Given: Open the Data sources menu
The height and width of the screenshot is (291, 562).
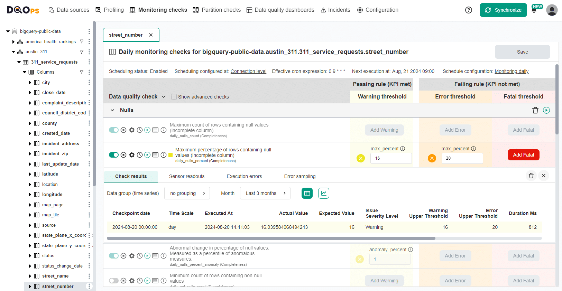Looking at the screenshot, I should point(69,10).
